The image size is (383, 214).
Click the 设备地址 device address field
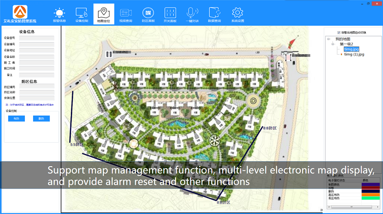click(x=37, y=50)
